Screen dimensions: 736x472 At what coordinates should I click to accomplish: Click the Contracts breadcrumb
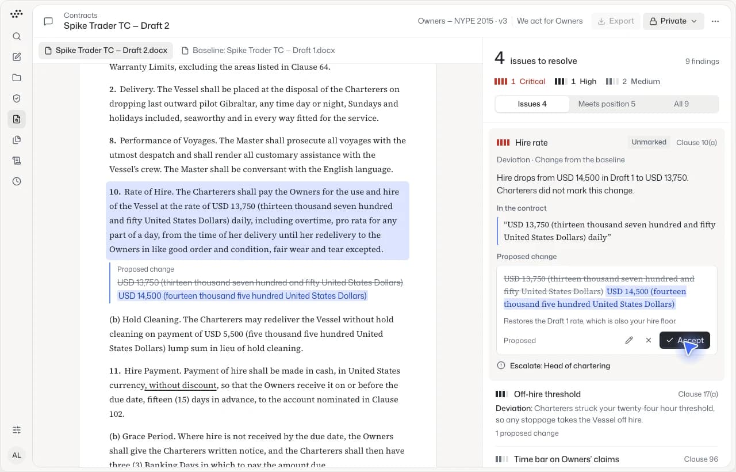click(x=80, y=15)
